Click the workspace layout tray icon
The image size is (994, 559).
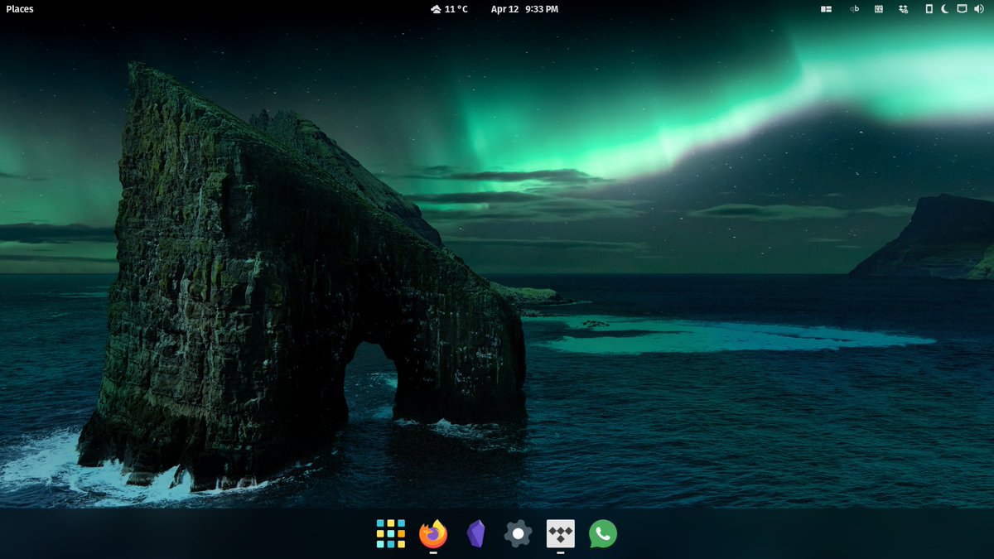[826, 9]
